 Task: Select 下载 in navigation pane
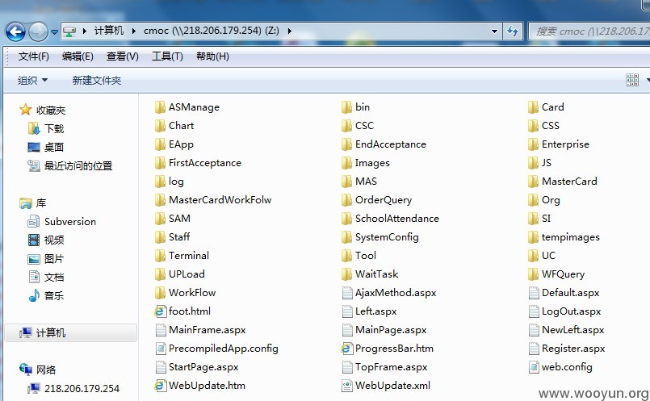click(x=45, y=129)
